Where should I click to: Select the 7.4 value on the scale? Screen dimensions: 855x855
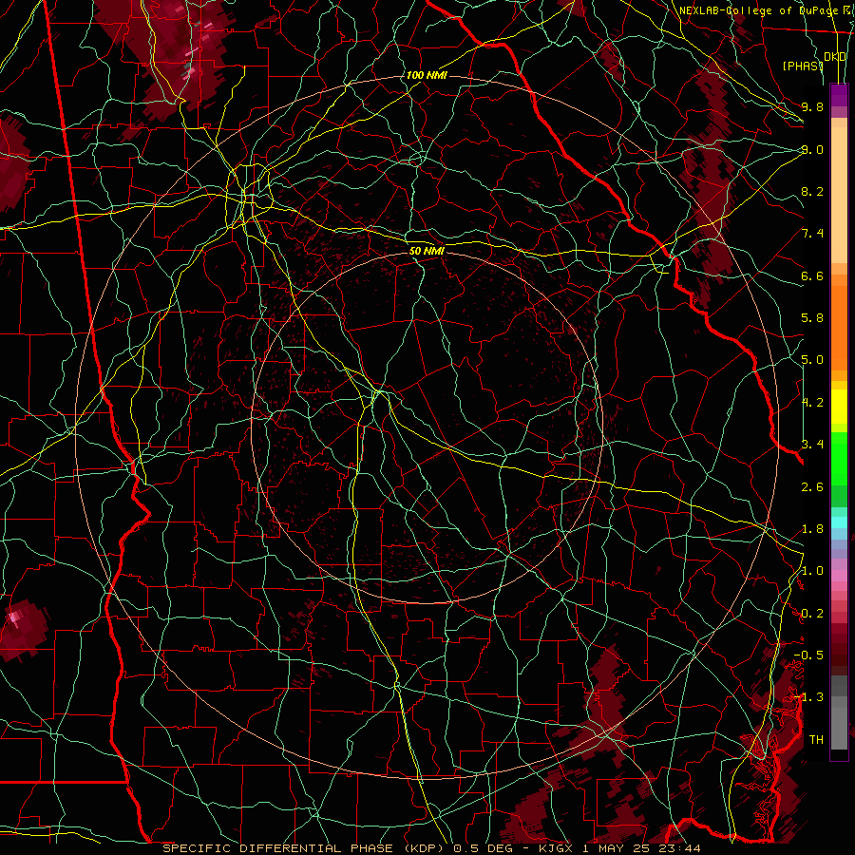coord(812,234)
